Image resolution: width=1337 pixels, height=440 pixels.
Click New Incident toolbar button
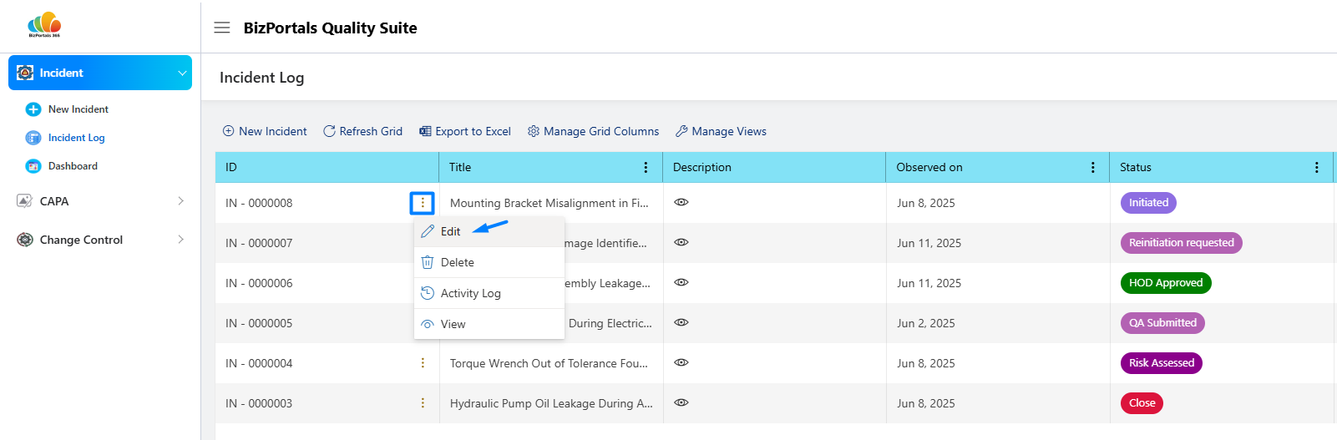(265, 131)
